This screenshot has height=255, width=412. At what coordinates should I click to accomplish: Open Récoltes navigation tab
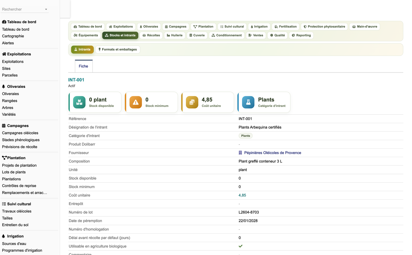pyautogui.click(x=151, y=35)
